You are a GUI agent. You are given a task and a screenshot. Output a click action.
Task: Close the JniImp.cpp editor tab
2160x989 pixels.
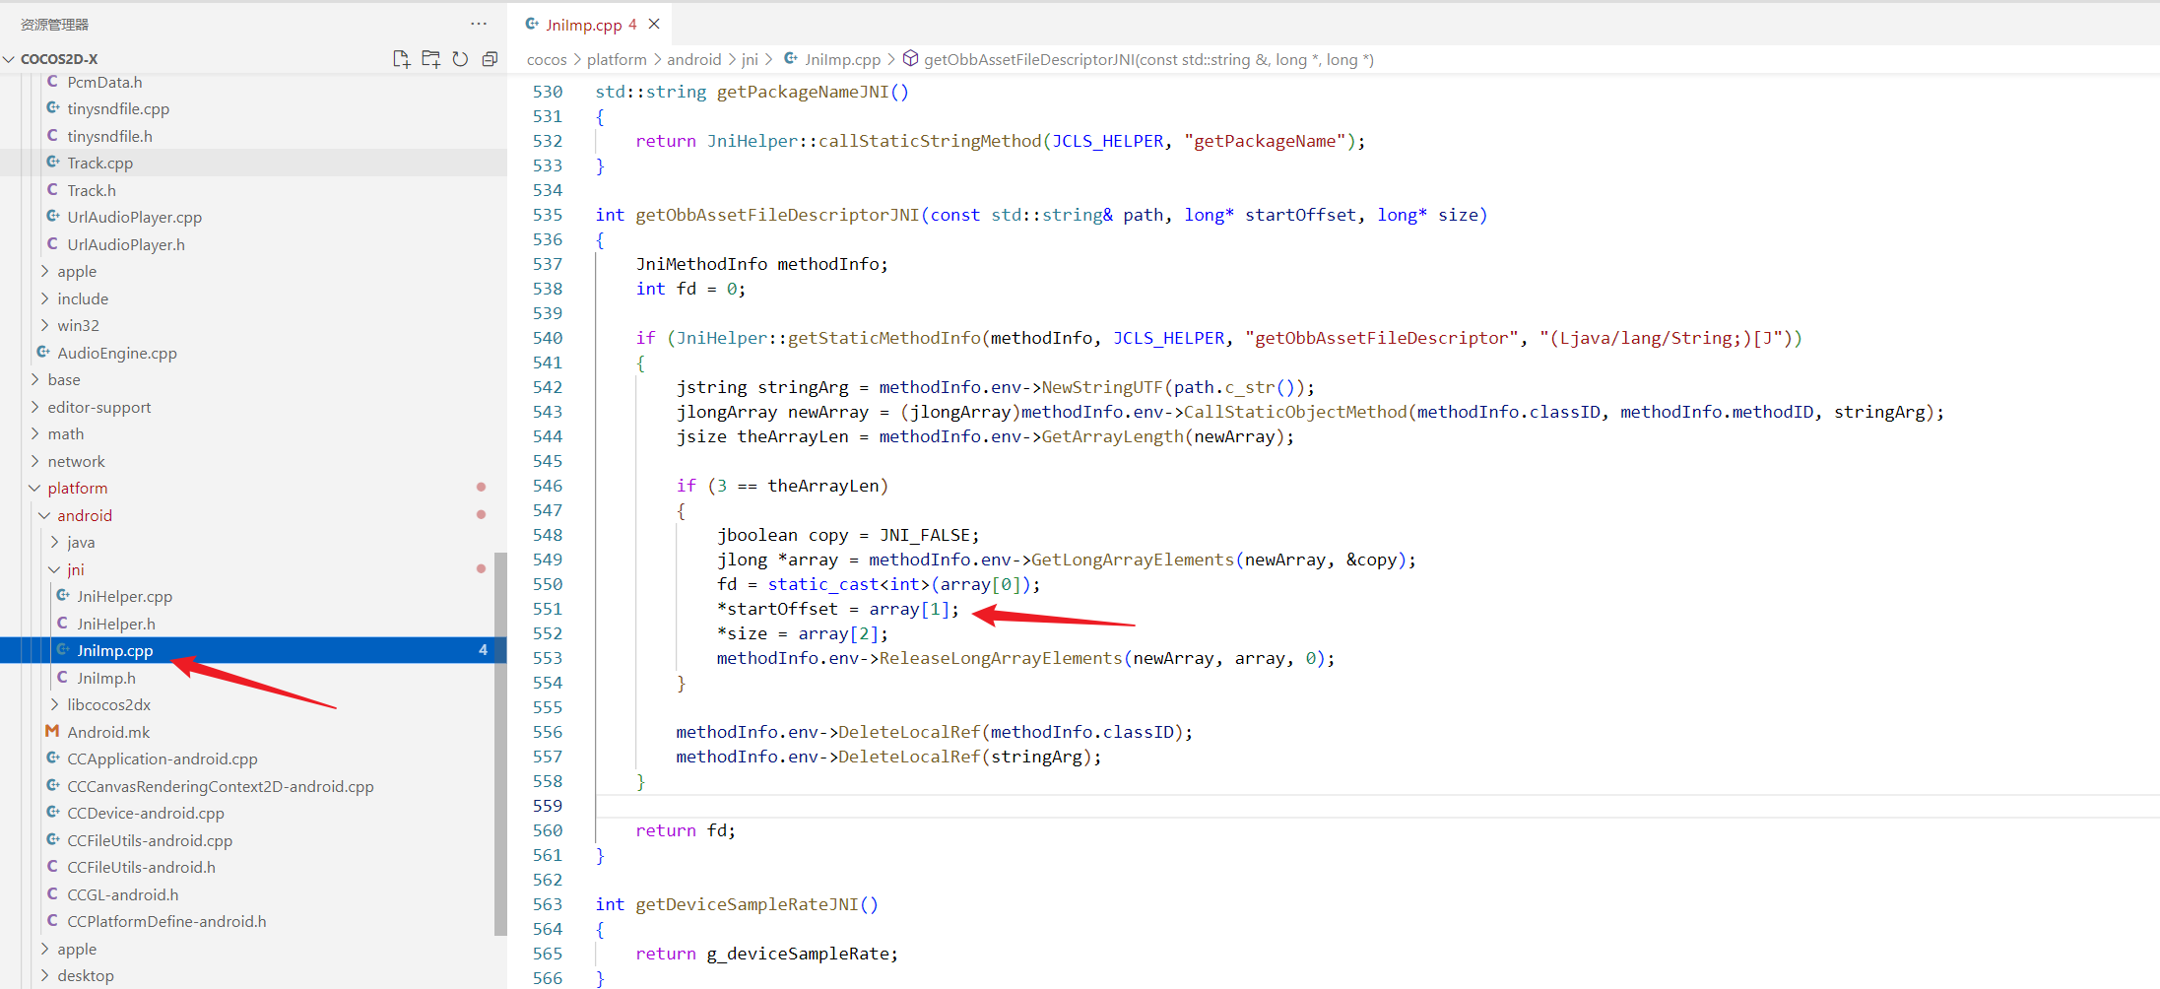(654, 25)
